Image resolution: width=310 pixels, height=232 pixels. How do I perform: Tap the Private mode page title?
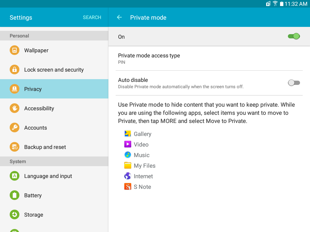pyautogui.click(x=148, y=18)
